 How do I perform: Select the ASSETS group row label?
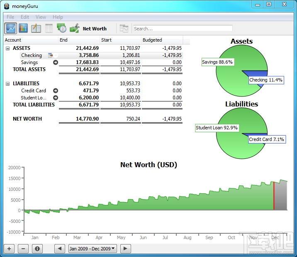pyautogui.click(x=22, y=48)
